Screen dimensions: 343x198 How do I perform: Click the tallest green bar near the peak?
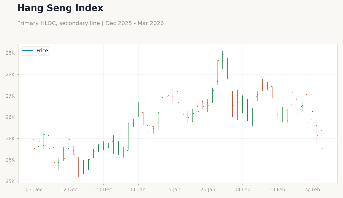coord(218,72)
